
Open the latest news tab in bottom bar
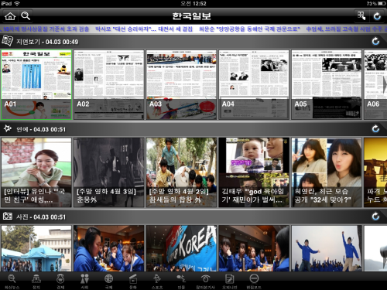pos(12,281)
